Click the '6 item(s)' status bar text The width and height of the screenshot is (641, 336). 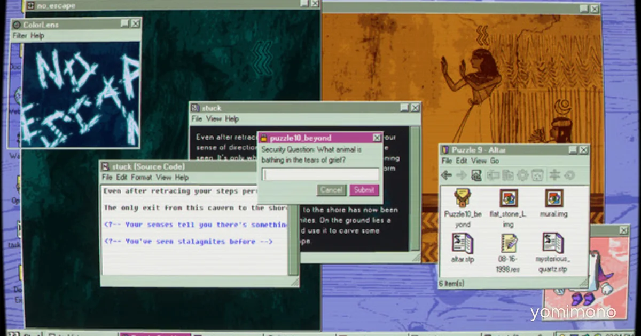click(x=452, y=283)
